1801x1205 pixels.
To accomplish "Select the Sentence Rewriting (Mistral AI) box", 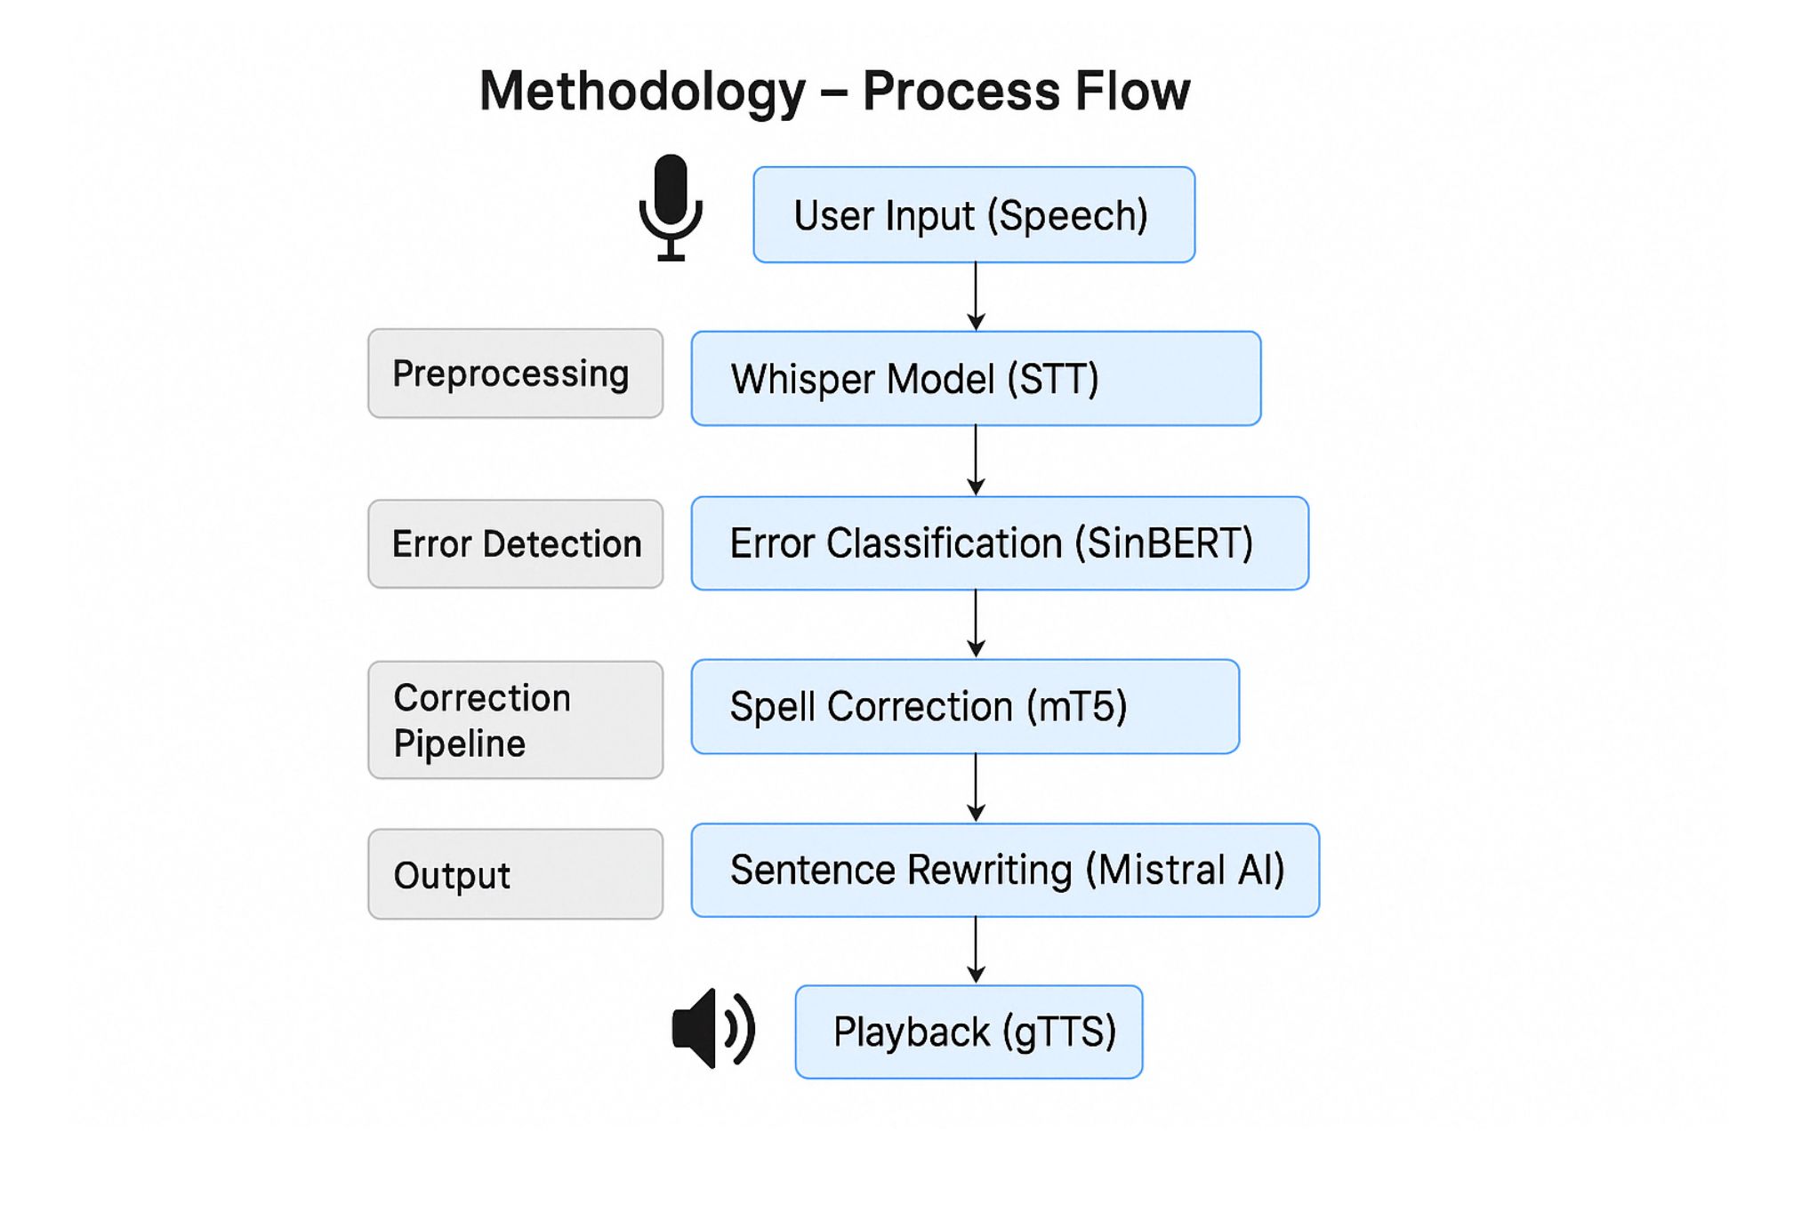I will pyautogui.click(x=1004, y=871).
